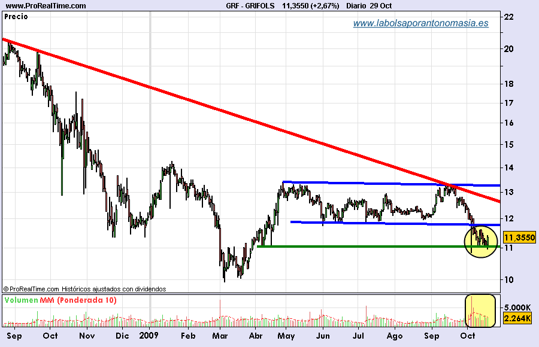Click the 11,3550 (+2,67%) quote in header
The height and width of the screenshot is (347, 539).
click(310, 6)
